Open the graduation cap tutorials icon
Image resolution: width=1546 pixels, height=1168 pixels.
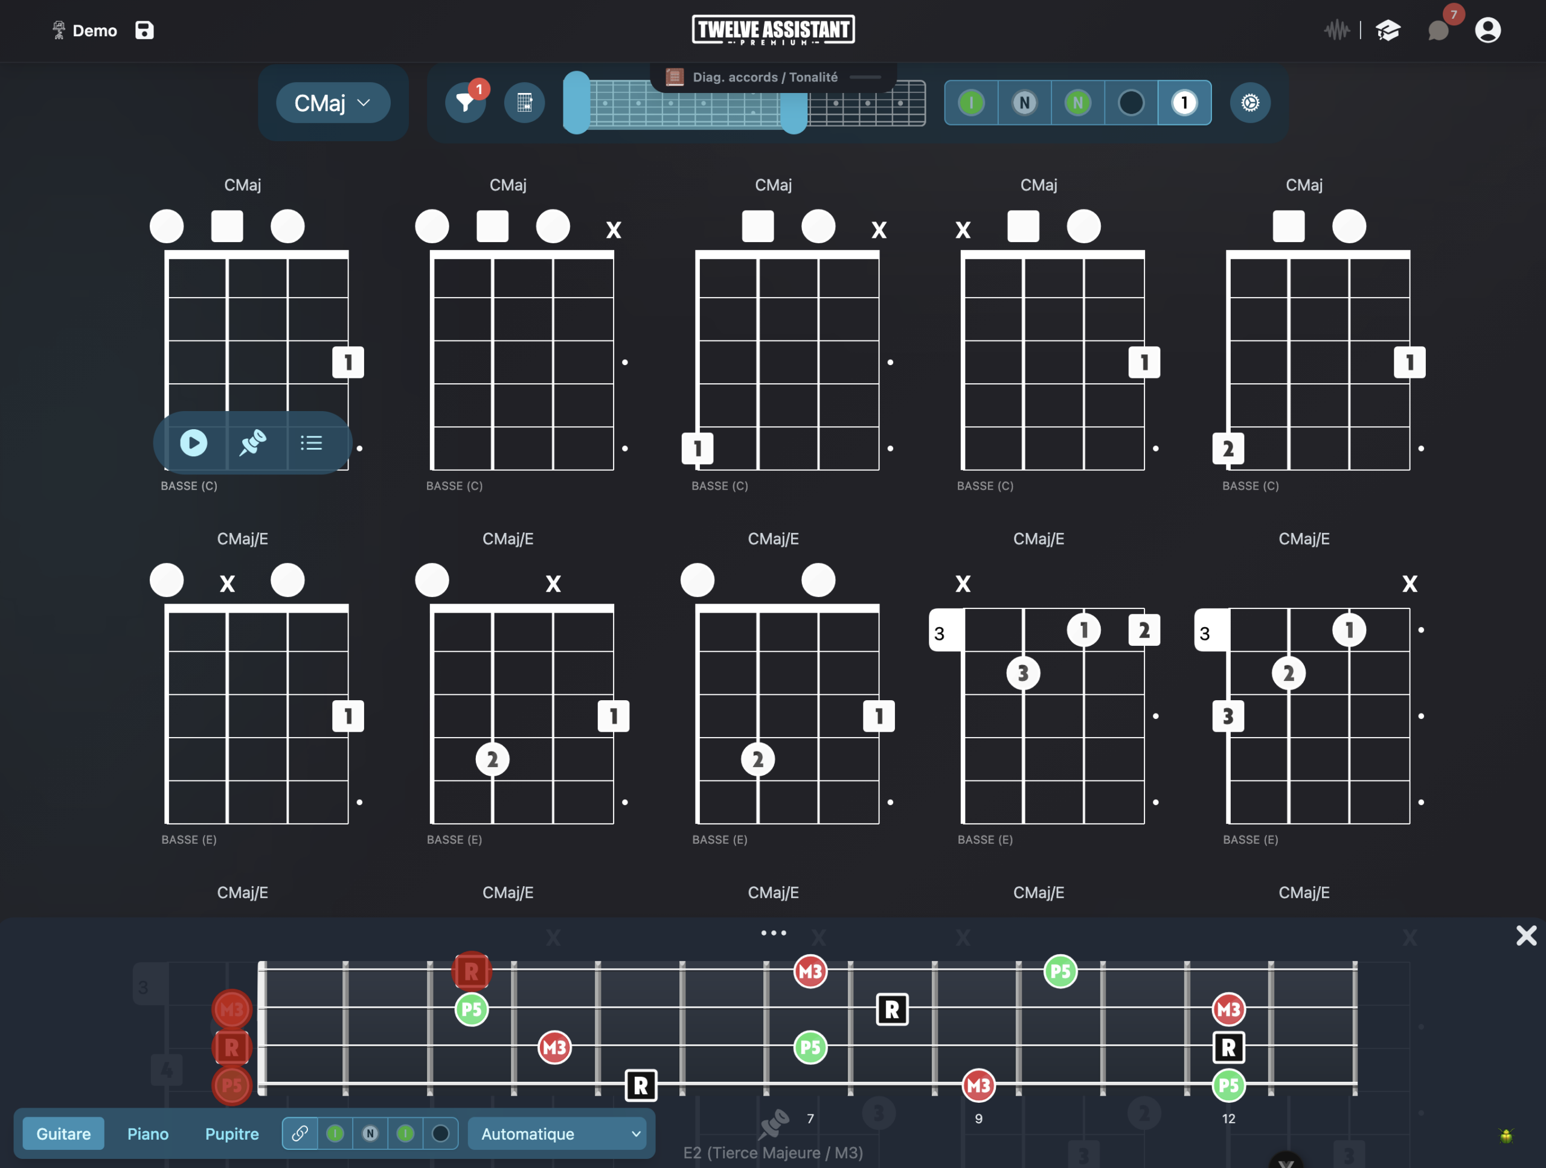(x=1388, y=30)
